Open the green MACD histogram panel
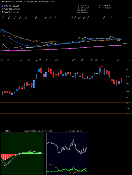This screenshot has height=175, width=132. click(22, 154)
